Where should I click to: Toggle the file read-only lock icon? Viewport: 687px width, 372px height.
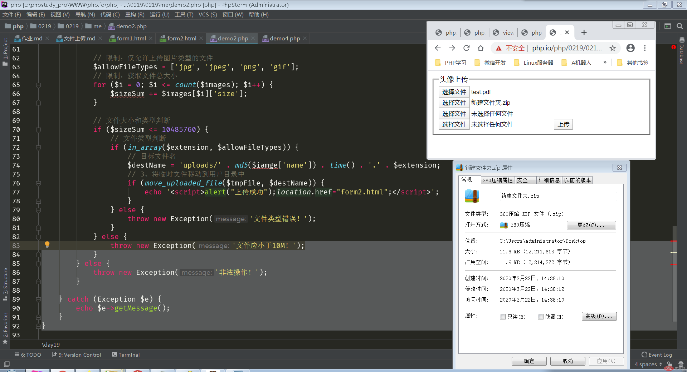pos(669,364)
